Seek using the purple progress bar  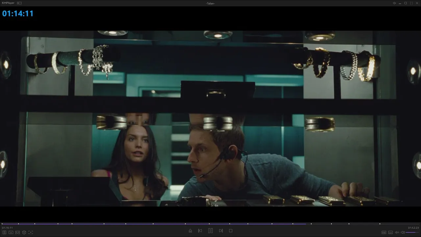210,224
